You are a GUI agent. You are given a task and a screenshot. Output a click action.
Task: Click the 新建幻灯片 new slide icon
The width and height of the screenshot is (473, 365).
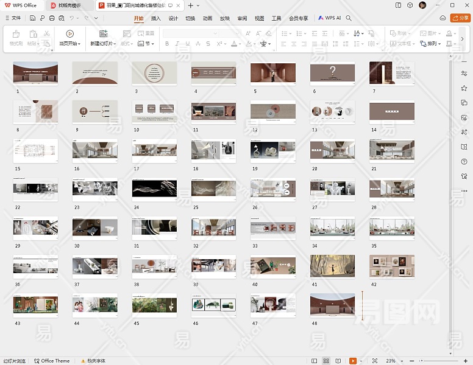[103, 34]
